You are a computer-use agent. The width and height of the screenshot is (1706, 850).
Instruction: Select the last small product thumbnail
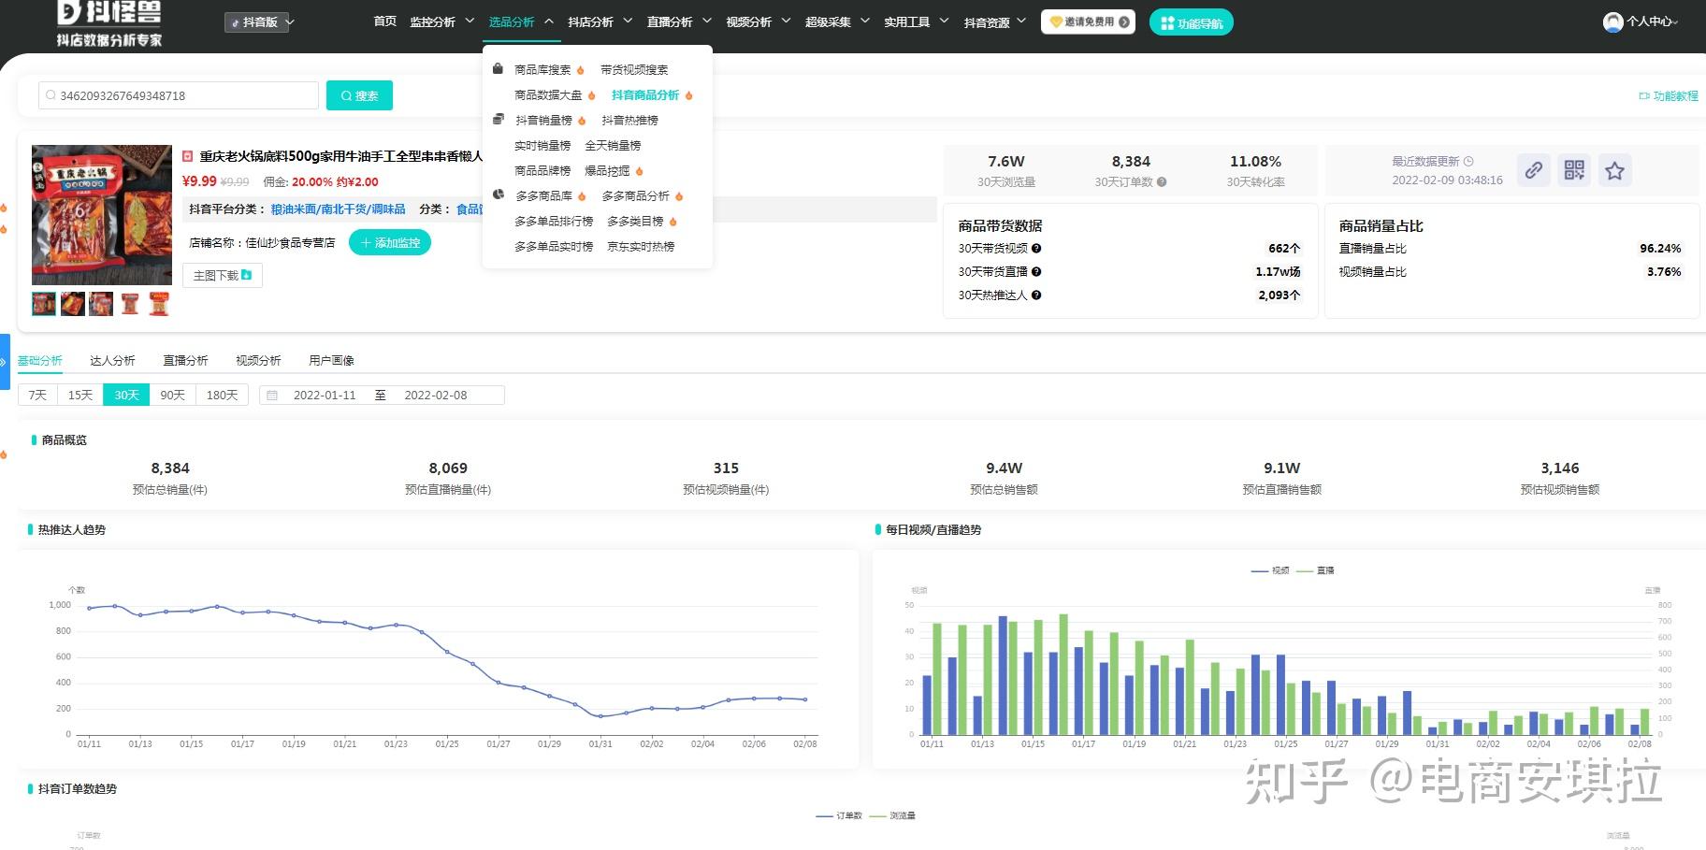tap(160, 304)
